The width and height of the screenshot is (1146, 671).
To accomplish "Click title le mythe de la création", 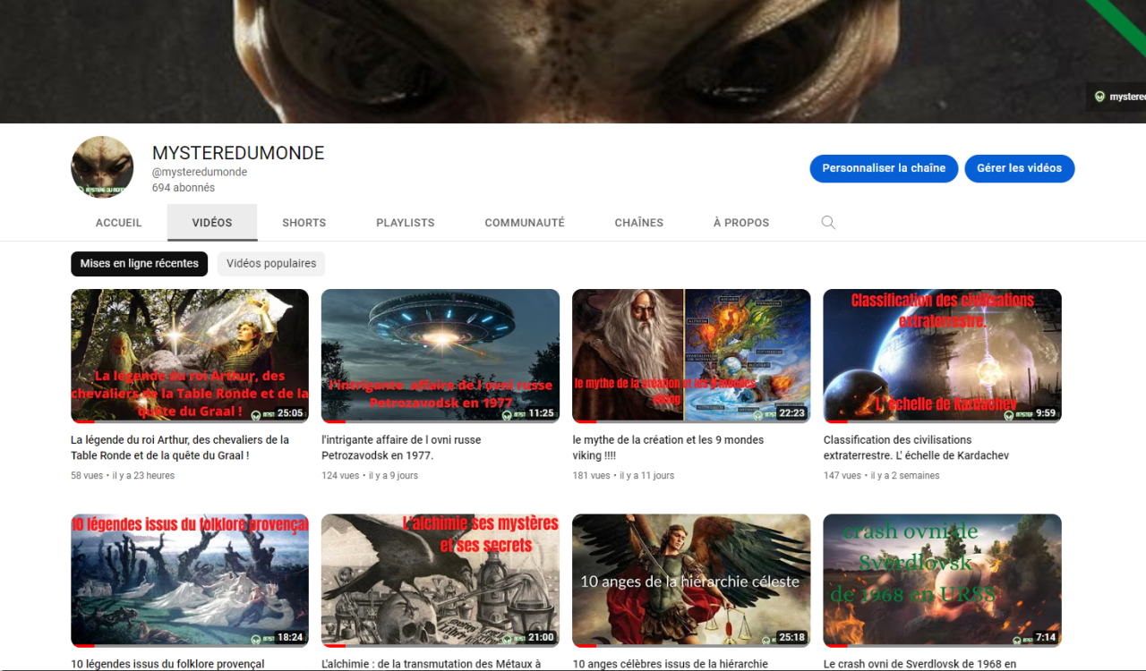I will 668,447.
